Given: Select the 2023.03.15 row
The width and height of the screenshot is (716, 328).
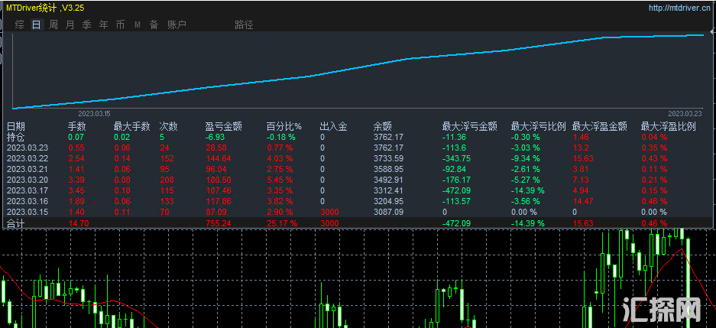Looking at the screenshot, I should (28, 211).
